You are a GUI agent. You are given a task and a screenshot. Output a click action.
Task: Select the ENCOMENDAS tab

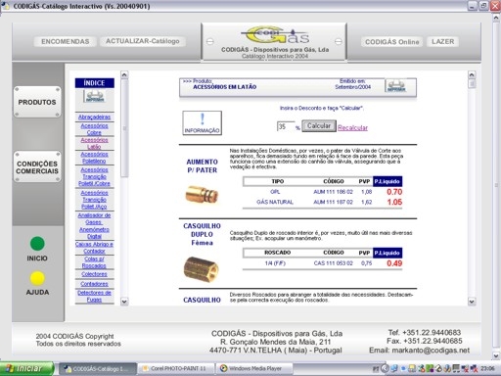pyautogui.click(x=66, y=41)
